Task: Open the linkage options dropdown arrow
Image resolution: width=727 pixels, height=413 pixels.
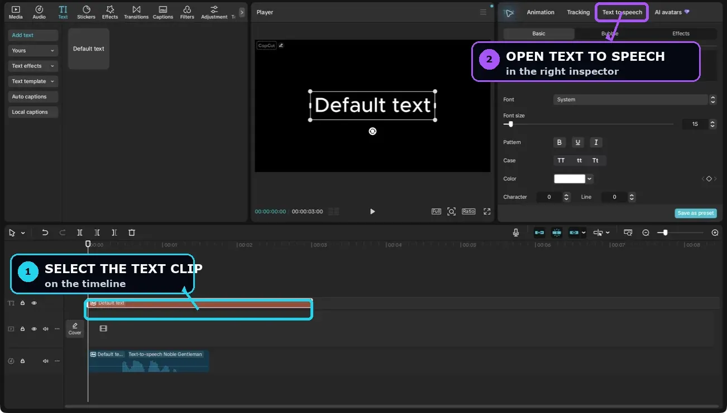Action: tap(583, 233)
